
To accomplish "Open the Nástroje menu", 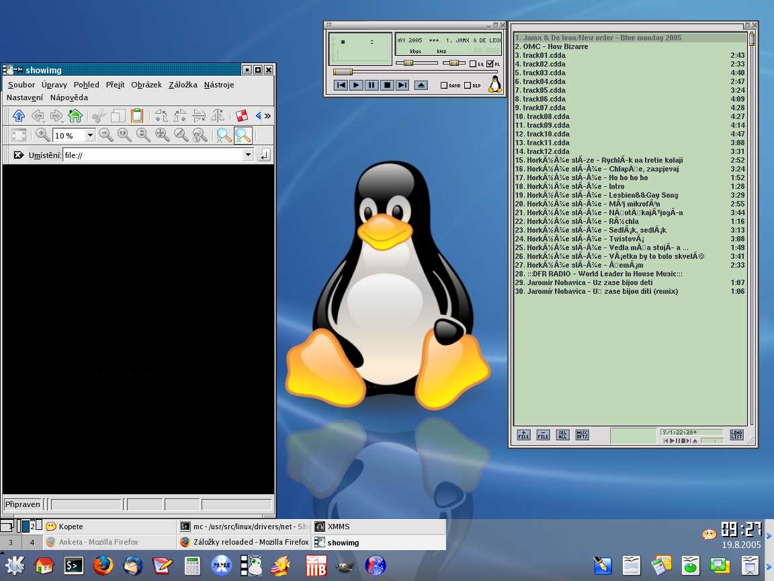I will (218, 85).
